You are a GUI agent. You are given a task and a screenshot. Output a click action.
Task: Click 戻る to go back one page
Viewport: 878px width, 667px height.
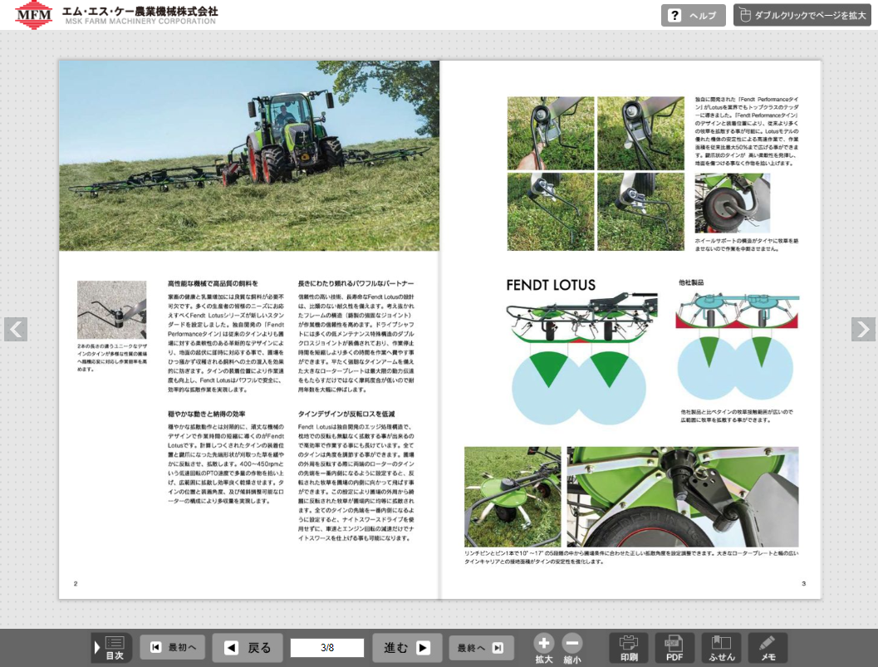pyautogui.click(x=248, y=648)
